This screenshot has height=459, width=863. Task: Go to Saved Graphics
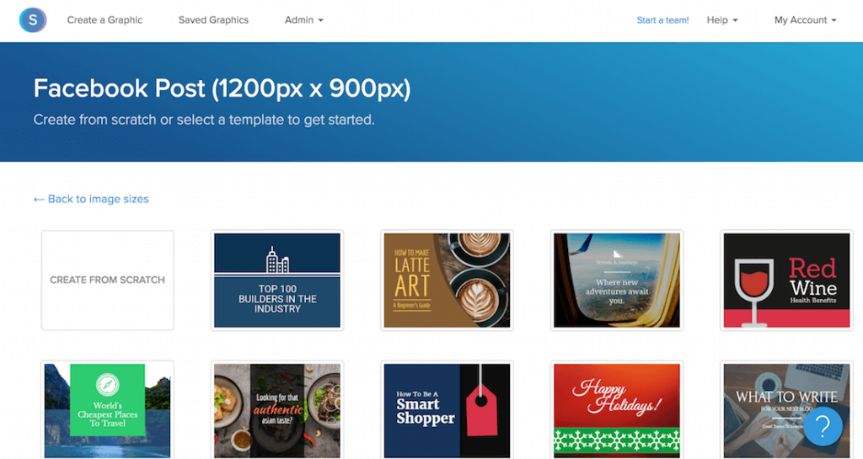pos(213,20)
